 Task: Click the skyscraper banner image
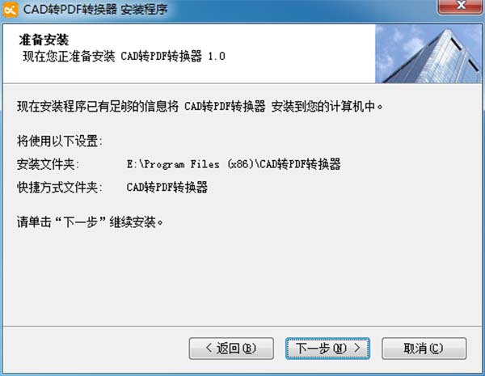[x=428, y=53]
